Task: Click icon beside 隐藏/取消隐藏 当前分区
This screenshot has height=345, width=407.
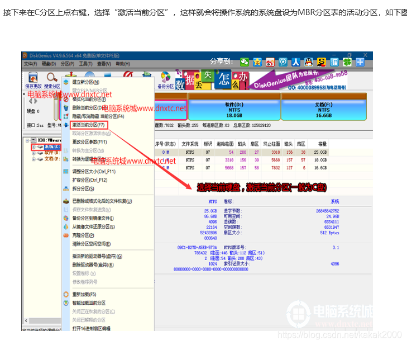Action: pyautogui.click(x=66, y=116)
